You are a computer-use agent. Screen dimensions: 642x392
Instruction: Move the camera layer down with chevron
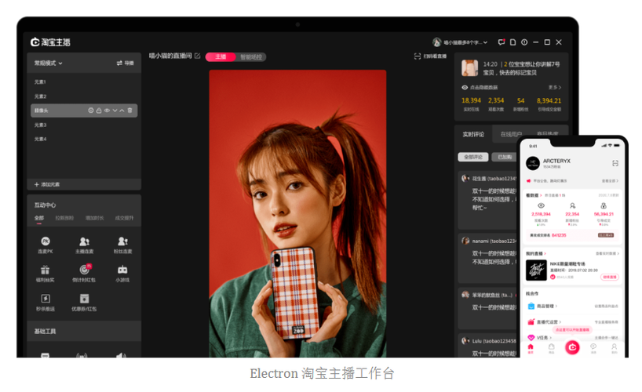tap(115, 111)
